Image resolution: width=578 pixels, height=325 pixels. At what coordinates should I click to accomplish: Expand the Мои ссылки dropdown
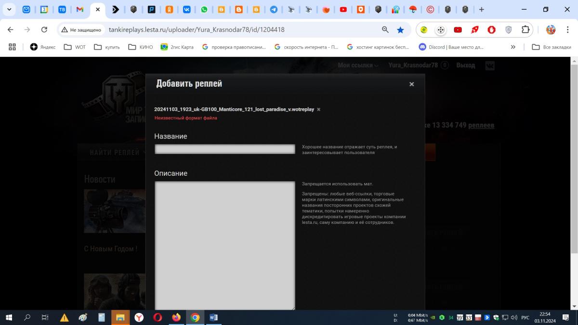(358, 65)
